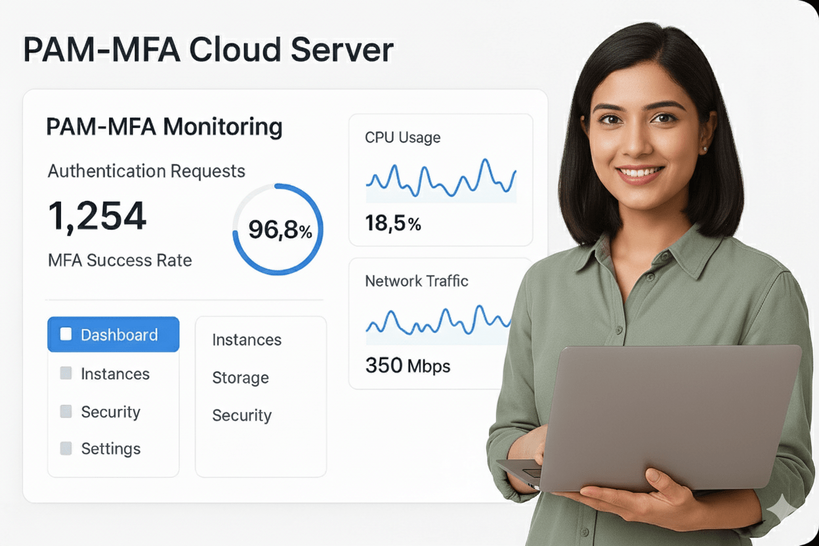
Task: Click the 350 Mbps traffic value
Action: (408, 366)
